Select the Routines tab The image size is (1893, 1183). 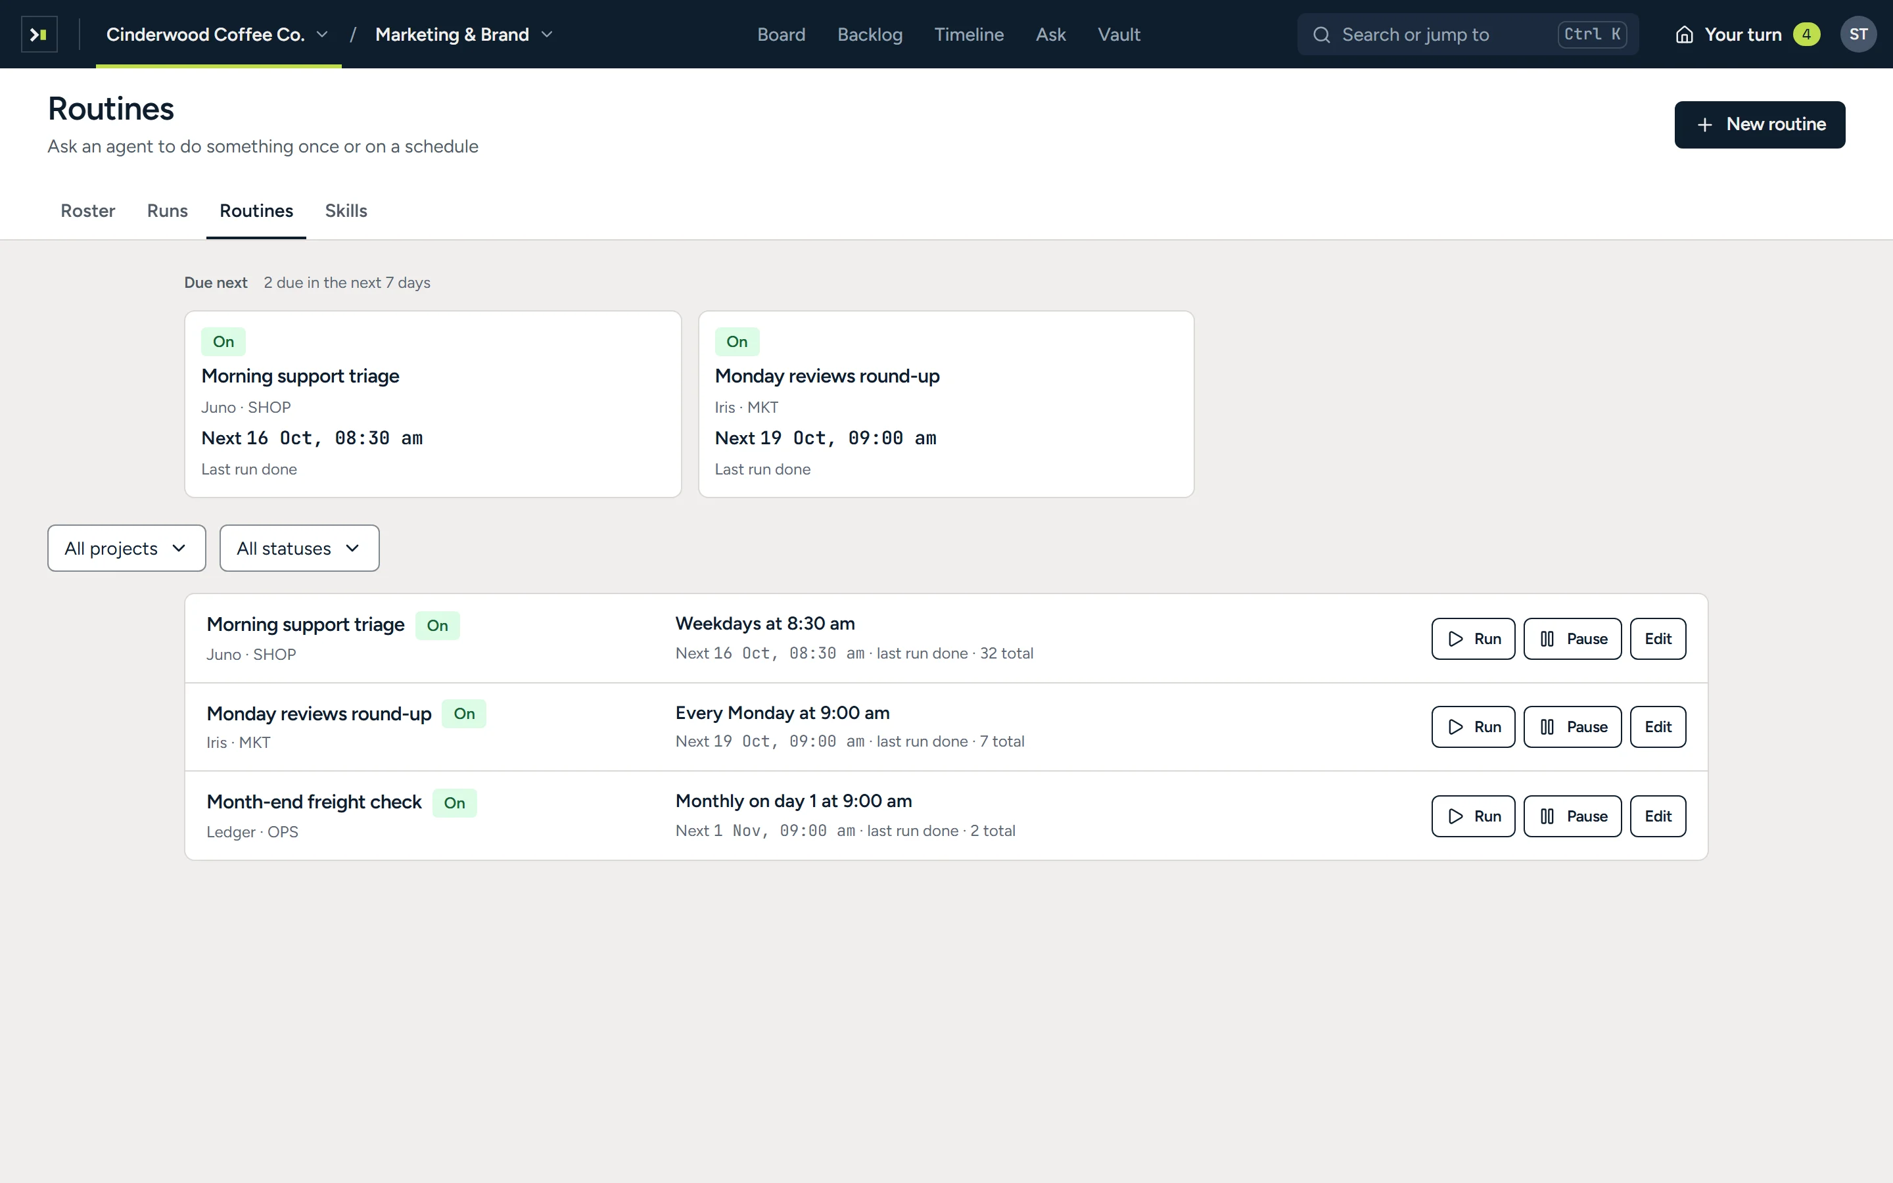pyautogui.click(x=256, y=210)
